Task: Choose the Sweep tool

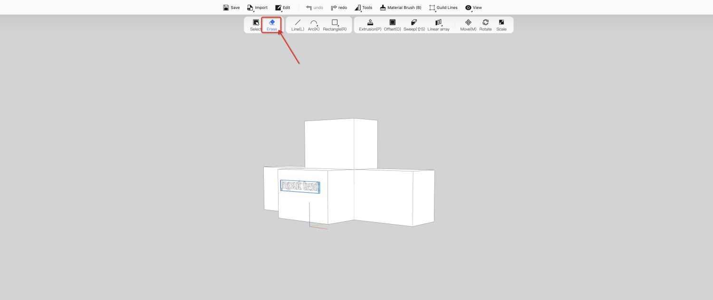Action: pos(414,25)
